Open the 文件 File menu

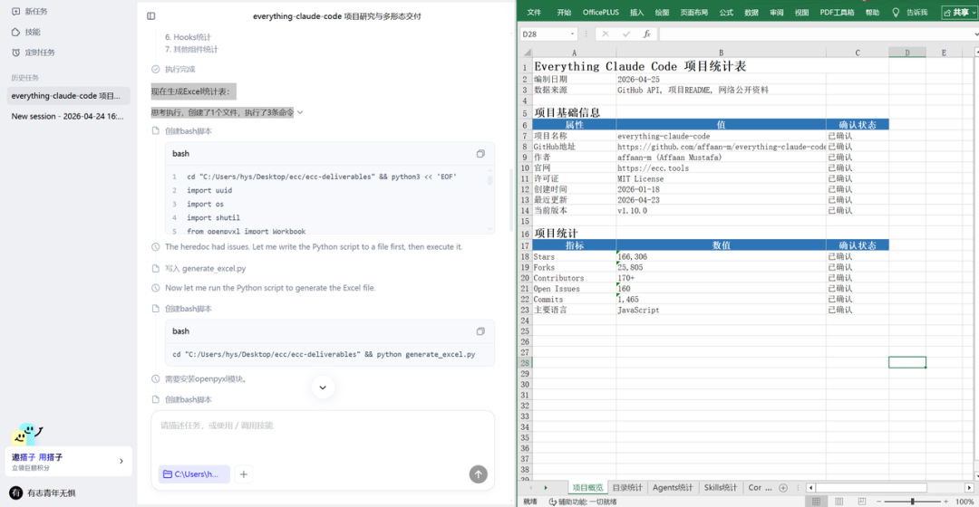tap(534, 13)
